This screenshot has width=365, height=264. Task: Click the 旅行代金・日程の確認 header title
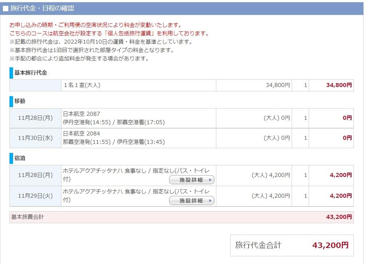pos(42,8)
